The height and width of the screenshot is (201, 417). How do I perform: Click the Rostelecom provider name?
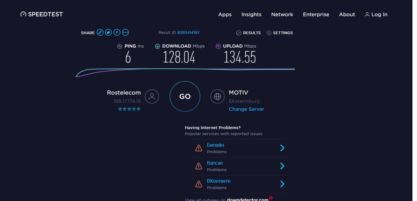[x=124, y=93]
